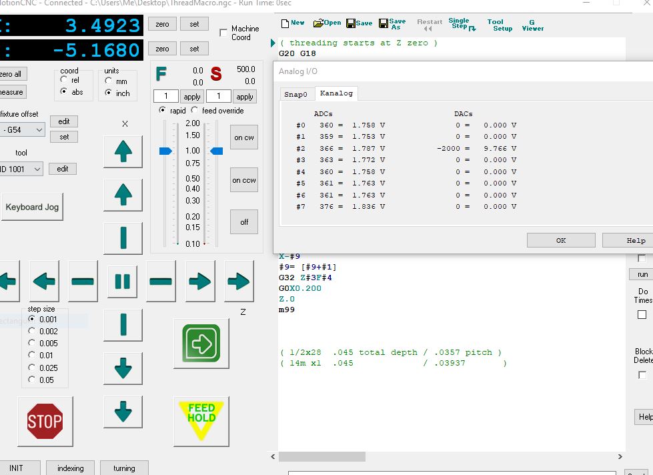This screenshot has height=475, width=653.
Task: Enable the Machine Coord checkbox
Action: click(x=223, y=33)
